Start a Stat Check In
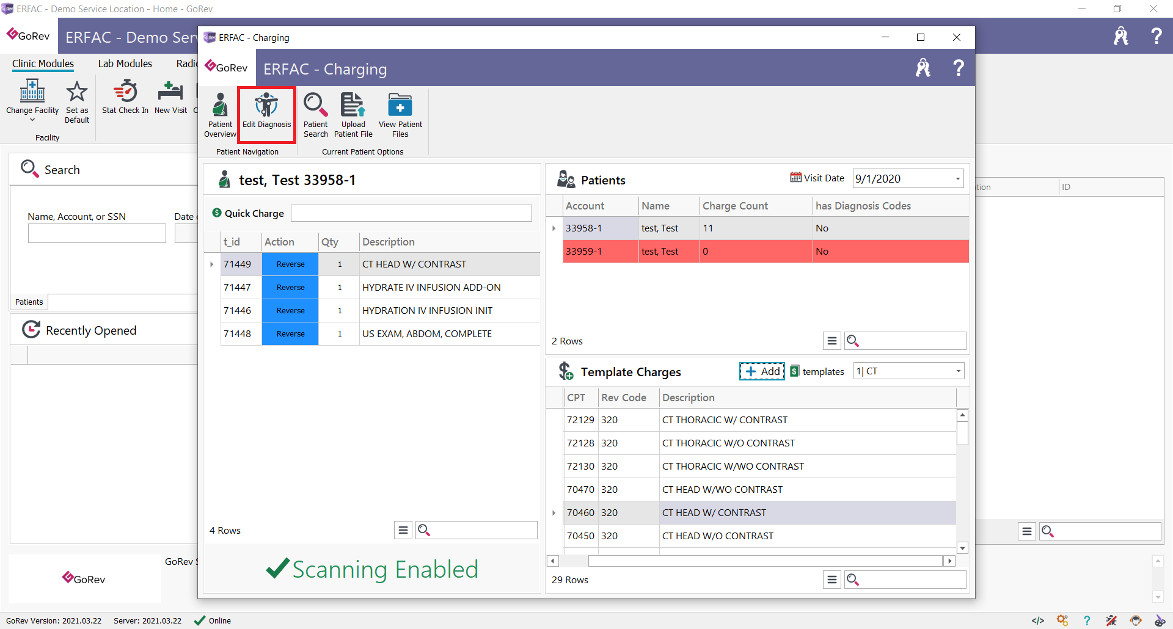1173x629 pixels. [125, 96]
